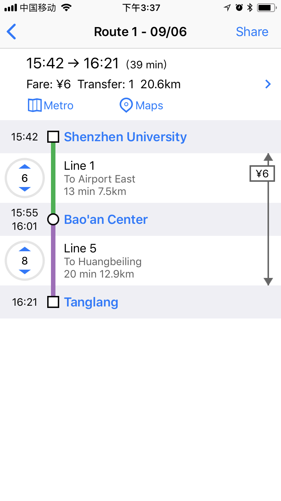Tap the ¥6 fare box
Image resolution: width=281 pixels, height=501 pixels.
click(x=262, y=174)
